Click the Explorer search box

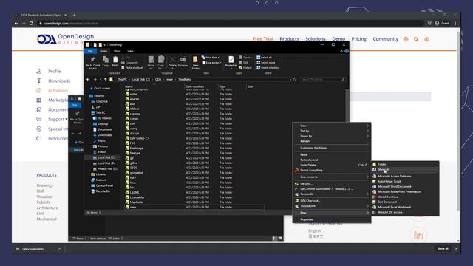click(322, 79)
